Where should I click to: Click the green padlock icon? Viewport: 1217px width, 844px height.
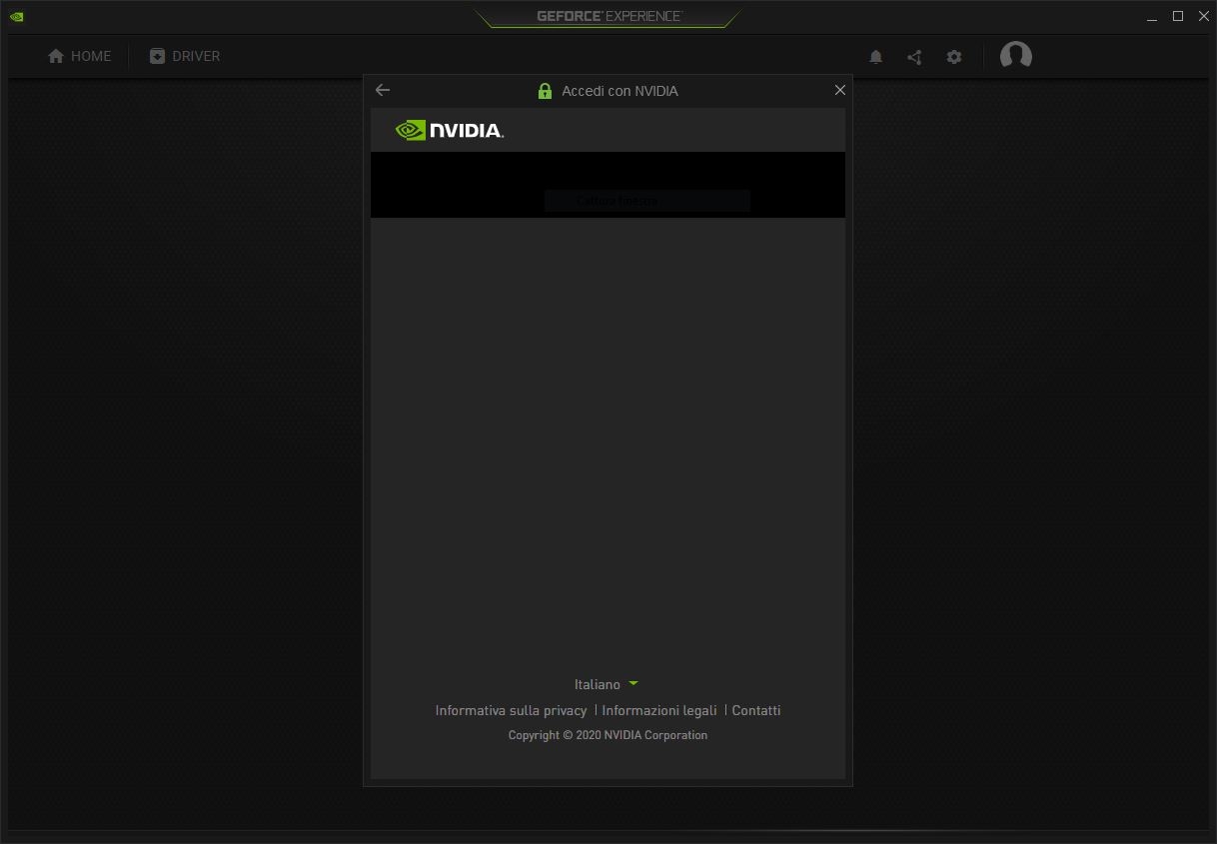pos(545,91)
